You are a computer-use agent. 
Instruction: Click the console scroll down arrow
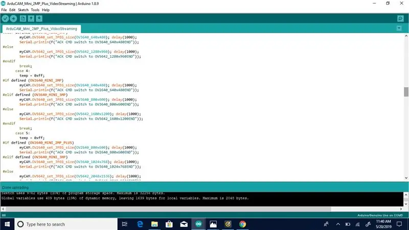406,204
